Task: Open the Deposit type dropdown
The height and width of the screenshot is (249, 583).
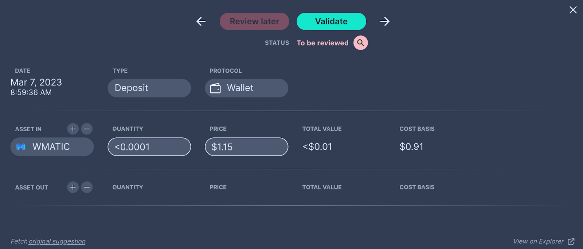Action: click(149, 88)
